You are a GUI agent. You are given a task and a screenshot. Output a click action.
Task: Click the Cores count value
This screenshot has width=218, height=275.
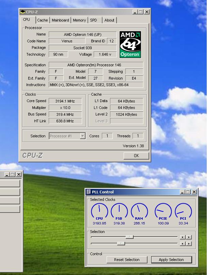pos(107,136)
